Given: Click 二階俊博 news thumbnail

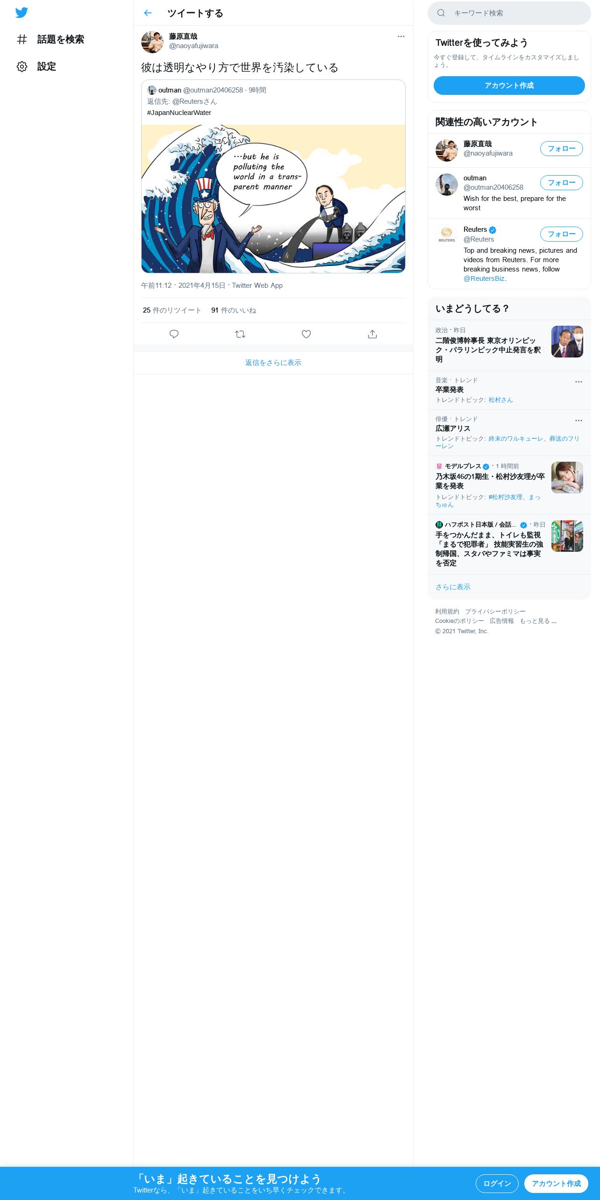Looking at the screenshot, I should point(567,342).
